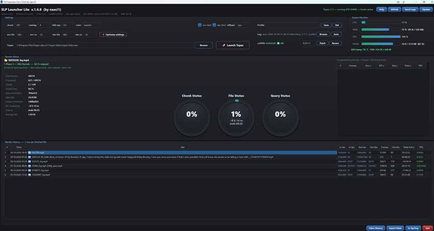Click the video file icon for 992708.mp4
This screenshot has height=231, width=434.
click(30, 153)
